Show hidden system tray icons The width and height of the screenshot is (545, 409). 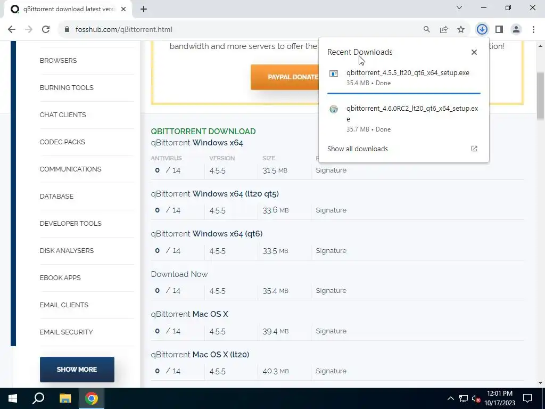450,398
